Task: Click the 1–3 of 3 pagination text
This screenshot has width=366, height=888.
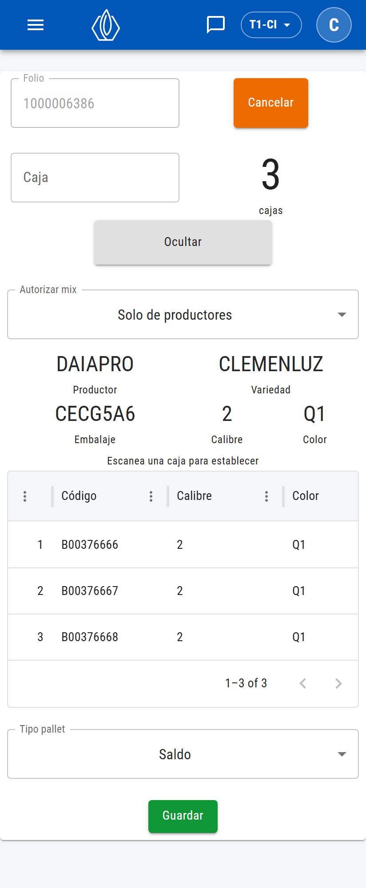Action: [246, 683]
